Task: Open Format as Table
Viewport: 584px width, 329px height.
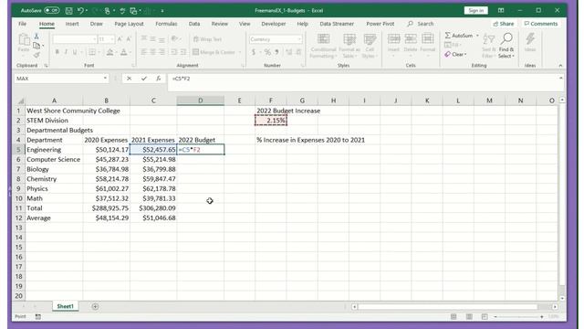Action: coord(349,46)
